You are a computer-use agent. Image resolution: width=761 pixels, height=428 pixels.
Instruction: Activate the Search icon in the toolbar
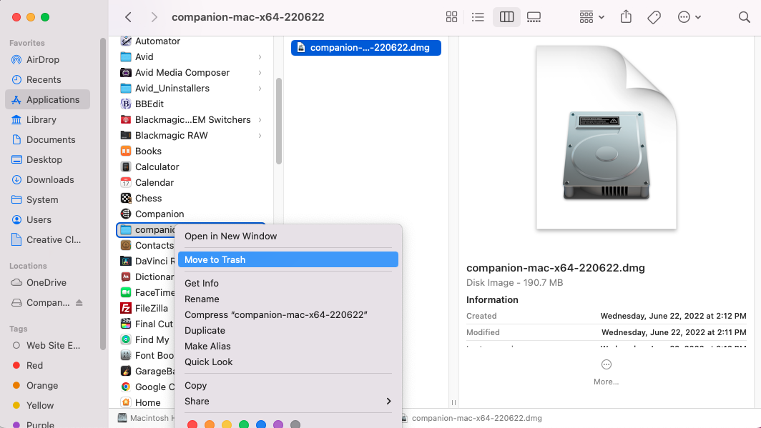(x=744, y=16)
